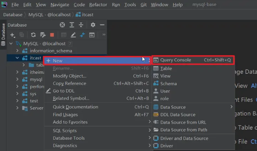Open the Navigate menu in menu bar
Screen dimensions: 257x151
tap(59, 5)
